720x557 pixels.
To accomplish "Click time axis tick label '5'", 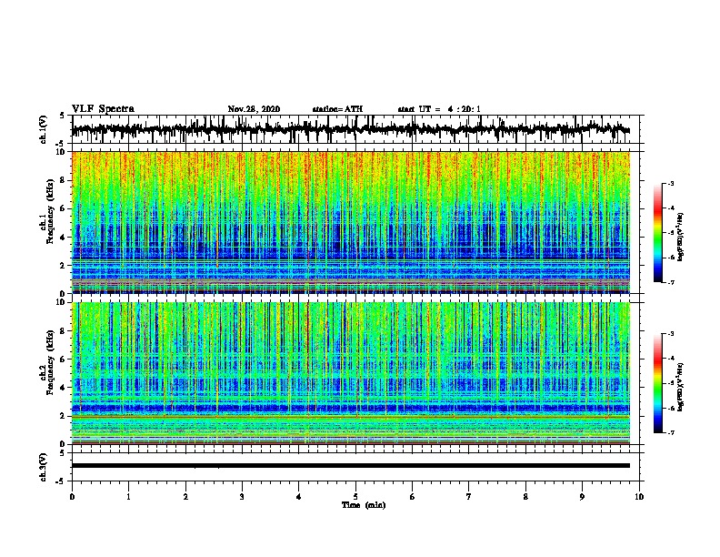I will 355,497.
